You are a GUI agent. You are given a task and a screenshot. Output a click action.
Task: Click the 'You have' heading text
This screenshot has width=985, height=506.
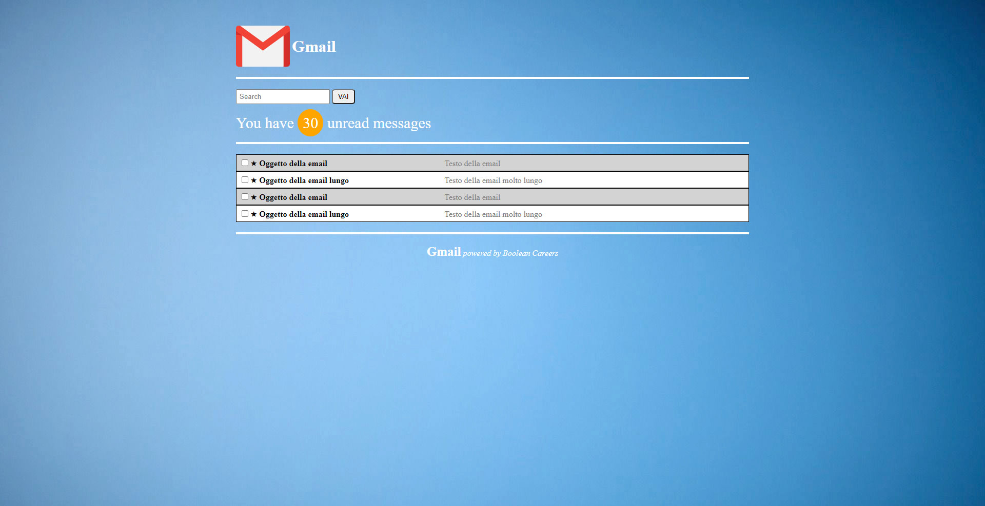coord(265,123)
